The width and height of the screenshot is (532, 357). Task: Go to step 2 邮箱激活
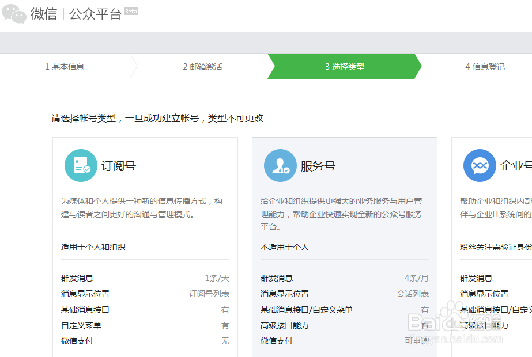202,67
